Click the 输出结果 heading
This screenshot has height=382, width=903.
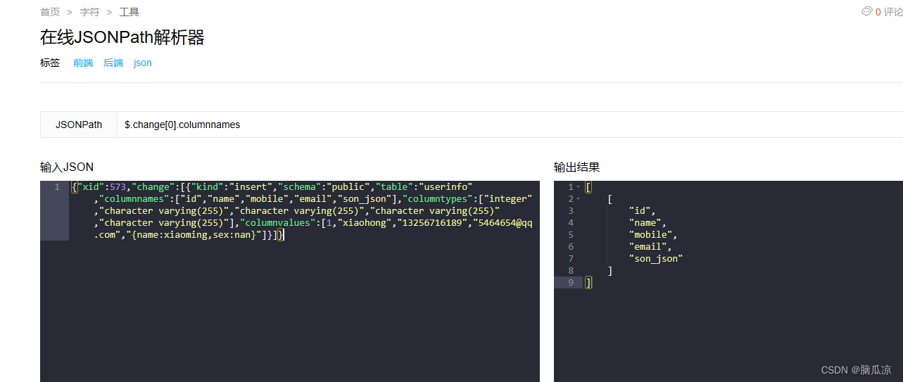coord(577,167)
